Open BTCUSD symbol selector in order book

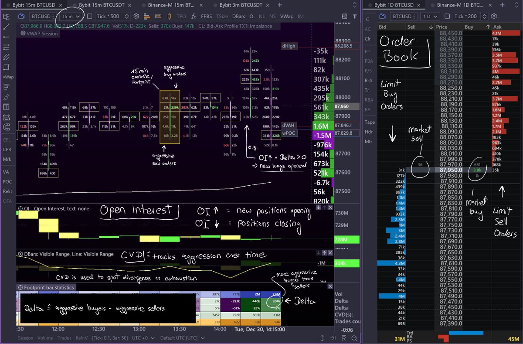coord(403,16)
